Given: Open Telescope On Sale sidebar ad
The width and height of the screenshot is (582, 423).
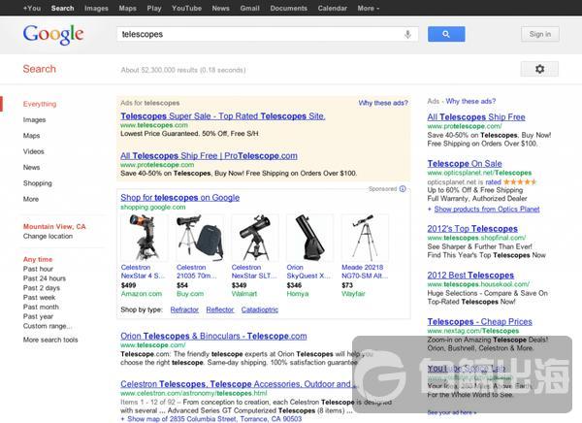Looking at the screenshot, I should pos(465,163).
